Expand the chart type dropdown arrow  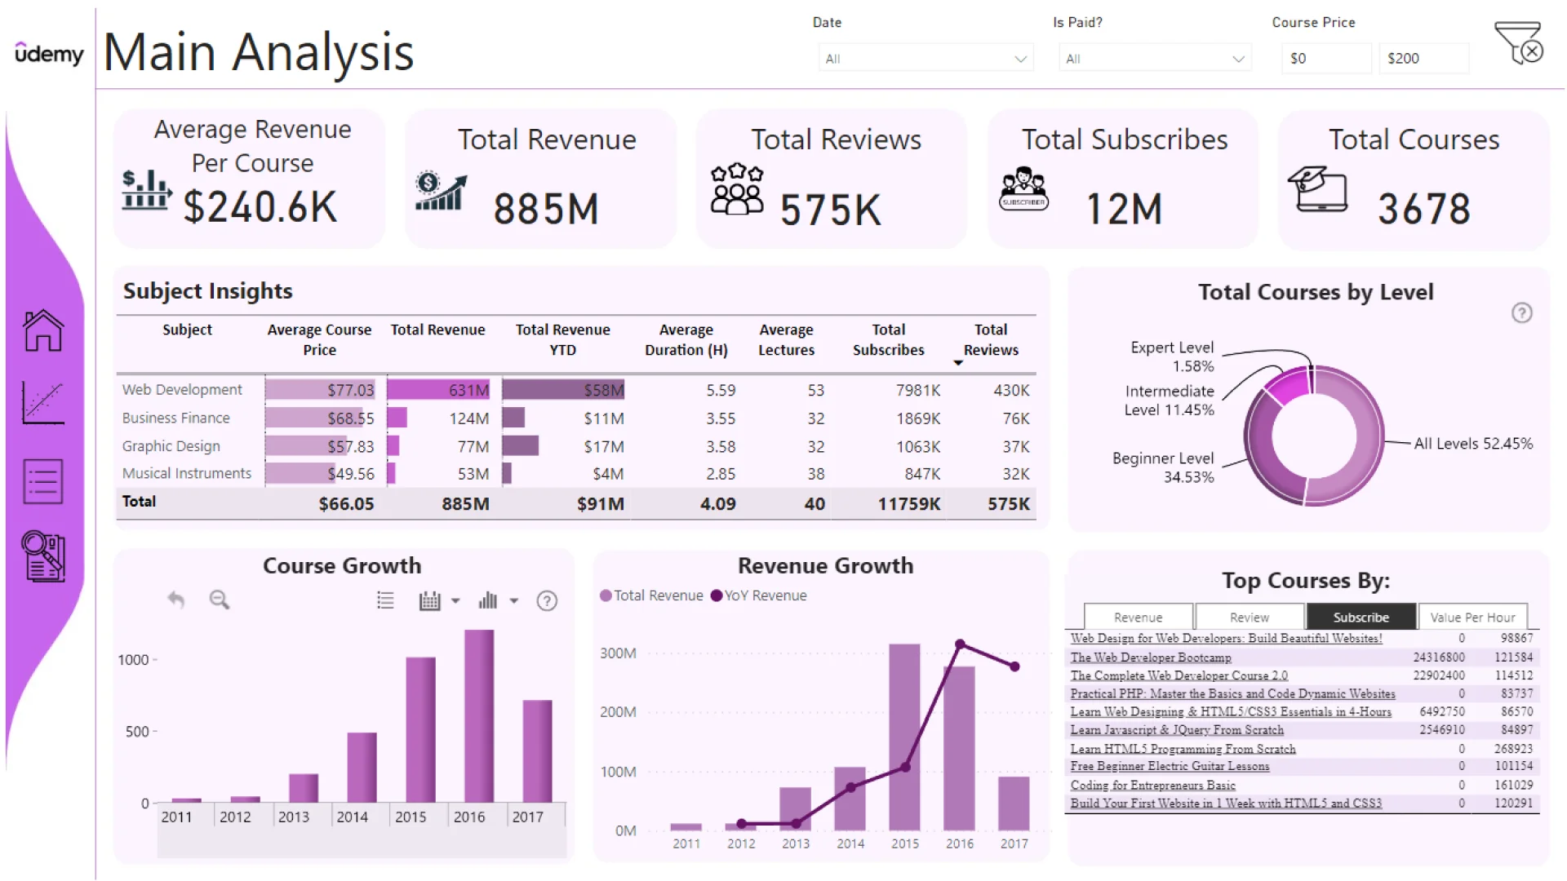(x=514, y=601)
